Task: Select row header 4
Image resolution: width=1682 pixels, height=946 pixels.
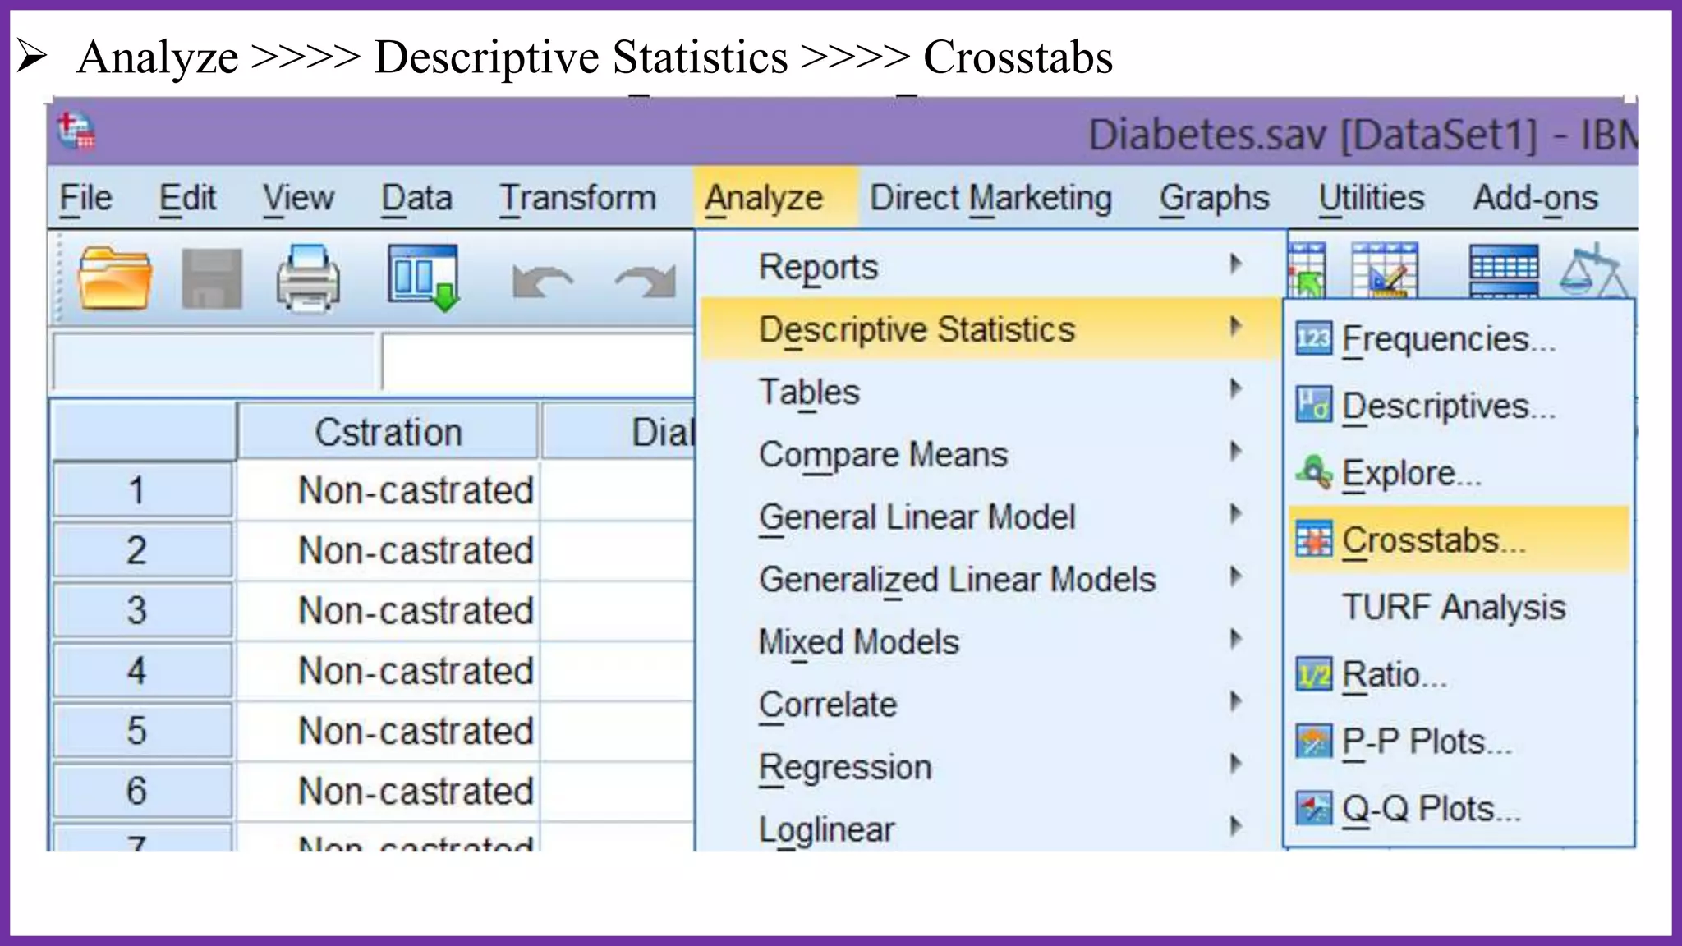Action: [x=142, y=671]
